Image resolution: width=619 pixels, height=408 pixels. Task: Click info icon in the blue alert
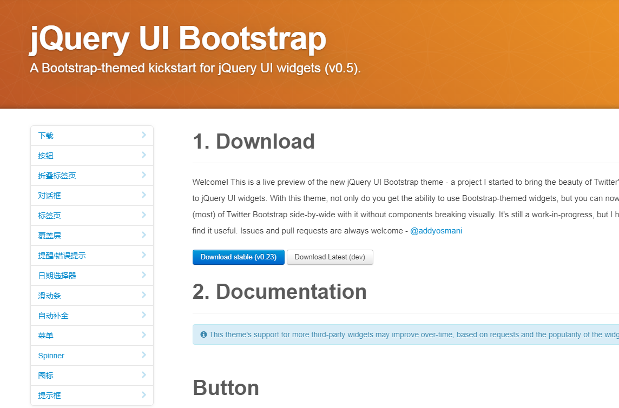coord(203,335)
